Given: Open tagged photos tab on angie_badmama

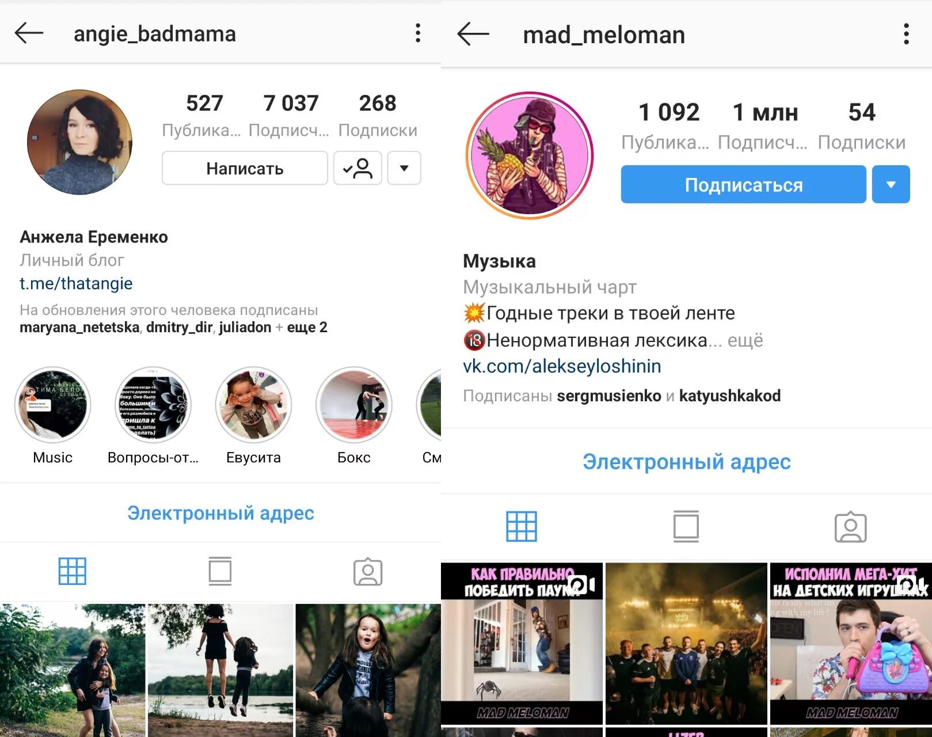Looking at the screenshot, I should point(368,572).
